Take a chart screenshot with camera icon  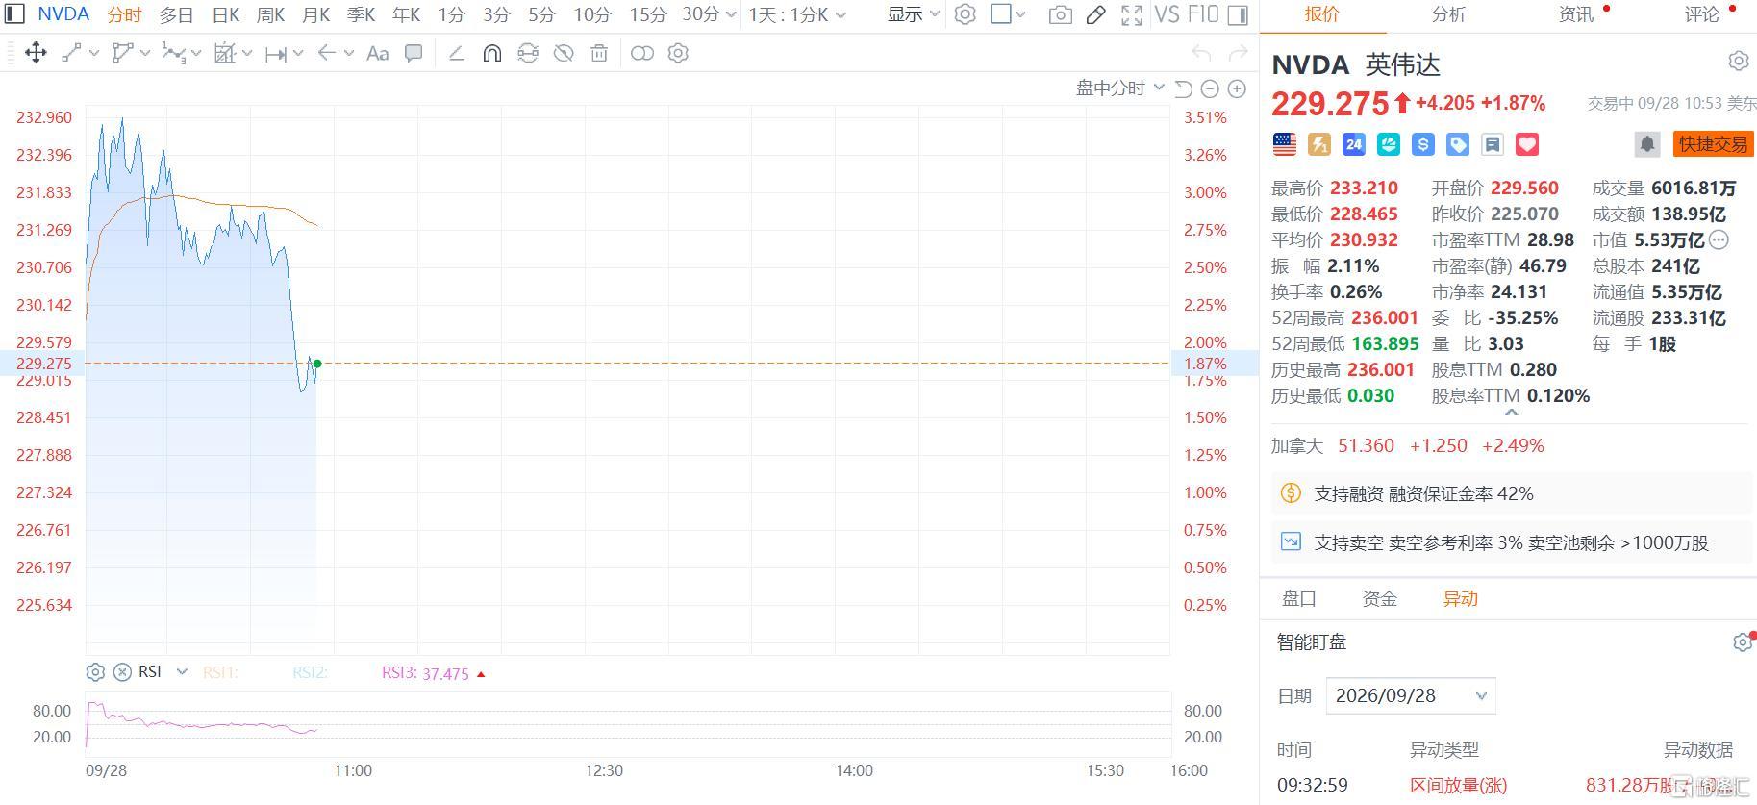(x=1060, y=14)
